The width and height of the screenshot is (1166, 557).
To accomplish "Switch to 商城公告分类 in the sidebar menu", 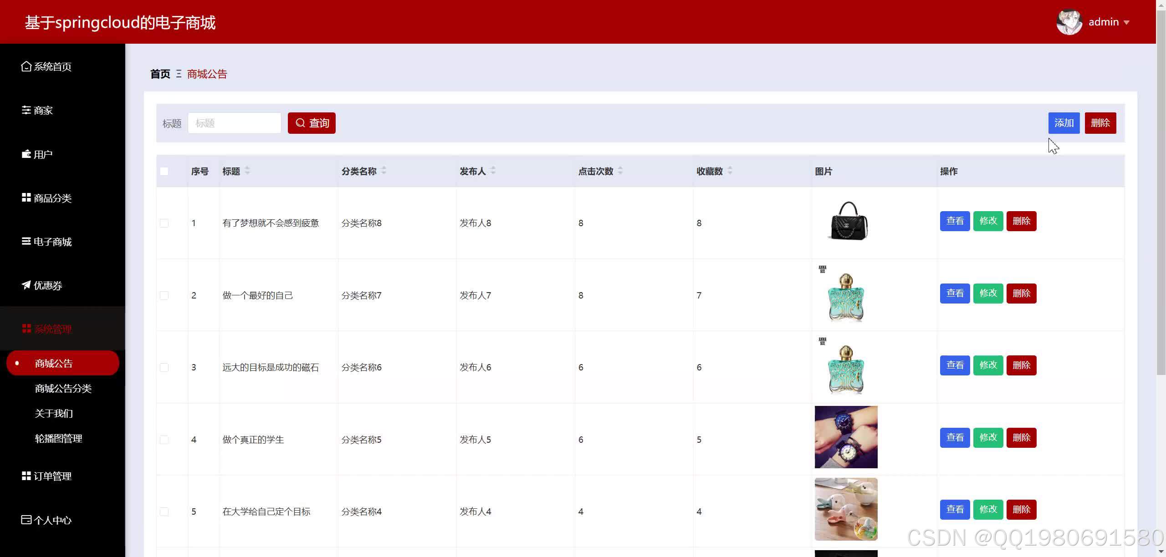I will (x=63, y=389).
